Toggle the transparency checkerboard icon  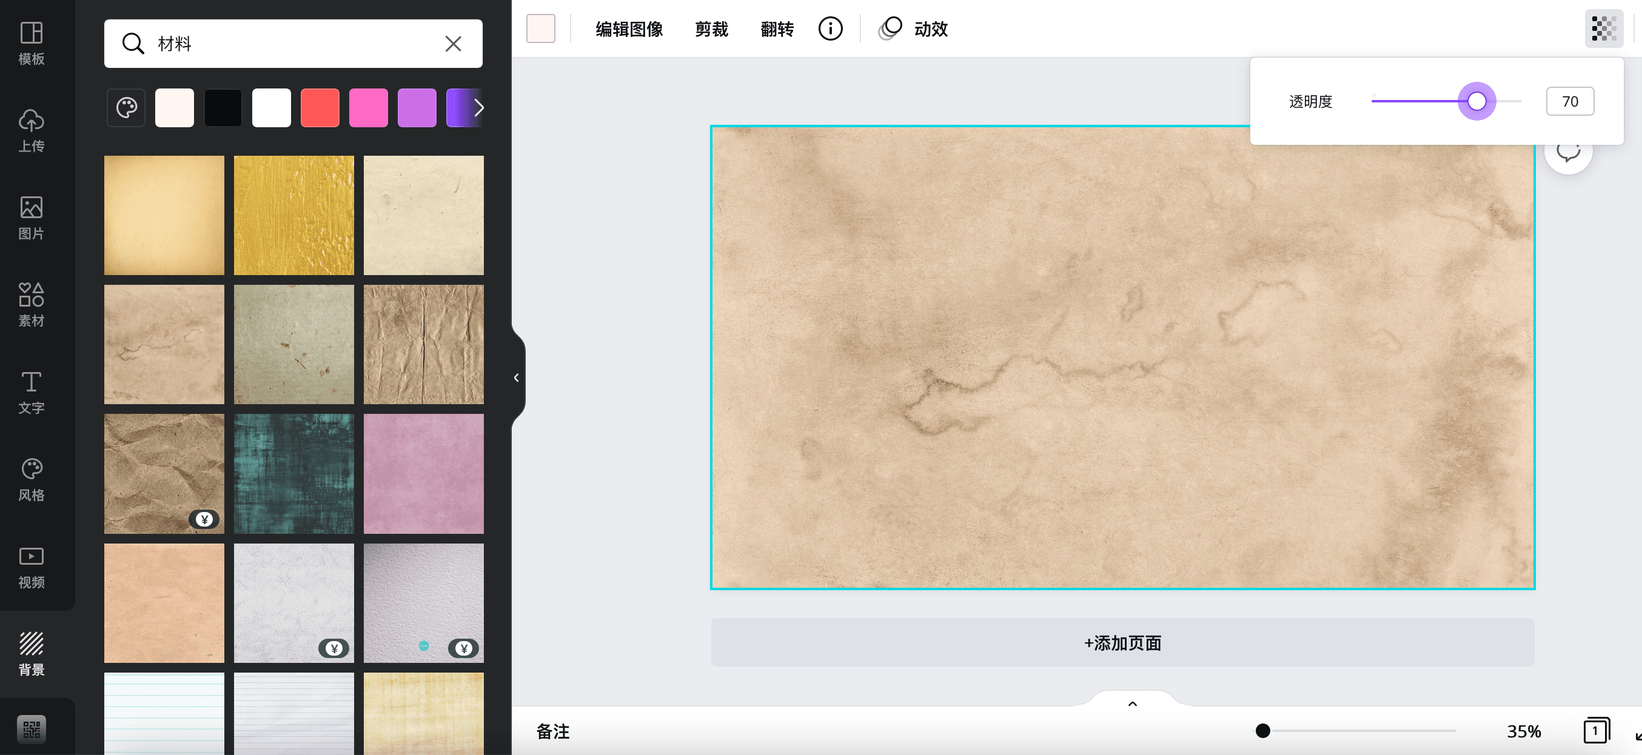[1604, 28]
